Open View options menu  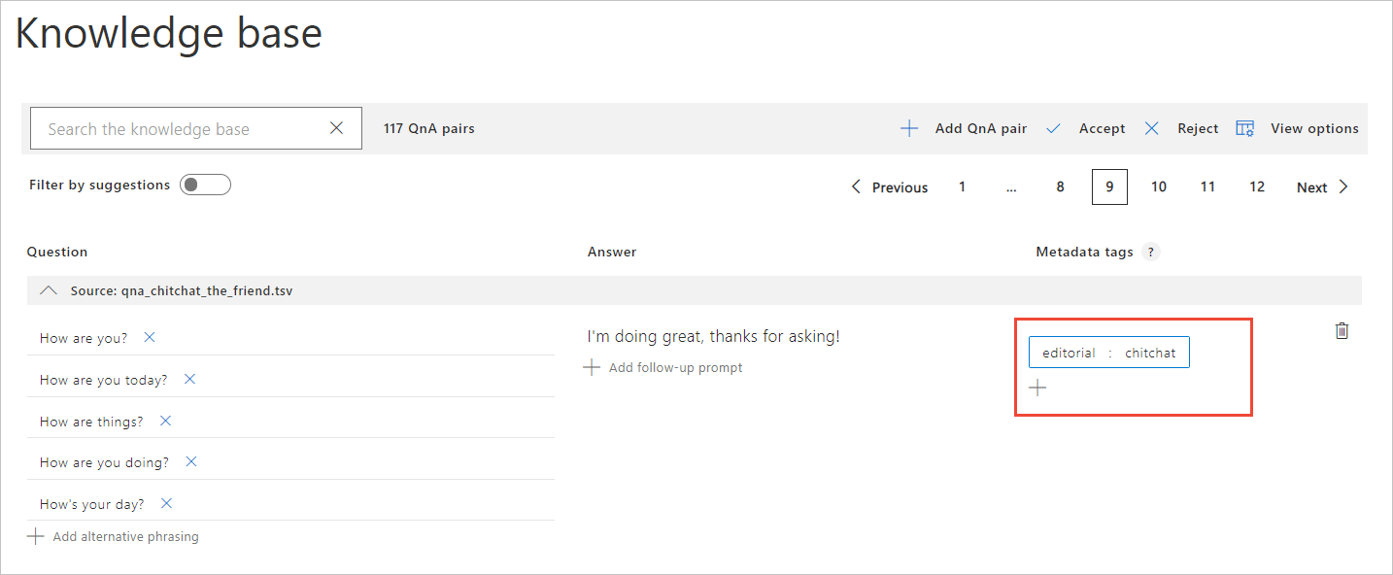point(1297,128)
